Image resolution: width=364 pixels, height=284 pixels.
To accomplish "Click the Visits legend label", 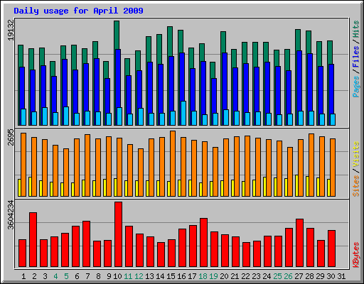I will click(356, 155).
